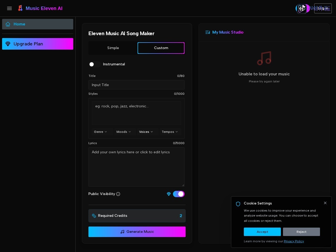Go to Home in the sidebar
The image size is (336, 252).
click(x=38, y=24)
